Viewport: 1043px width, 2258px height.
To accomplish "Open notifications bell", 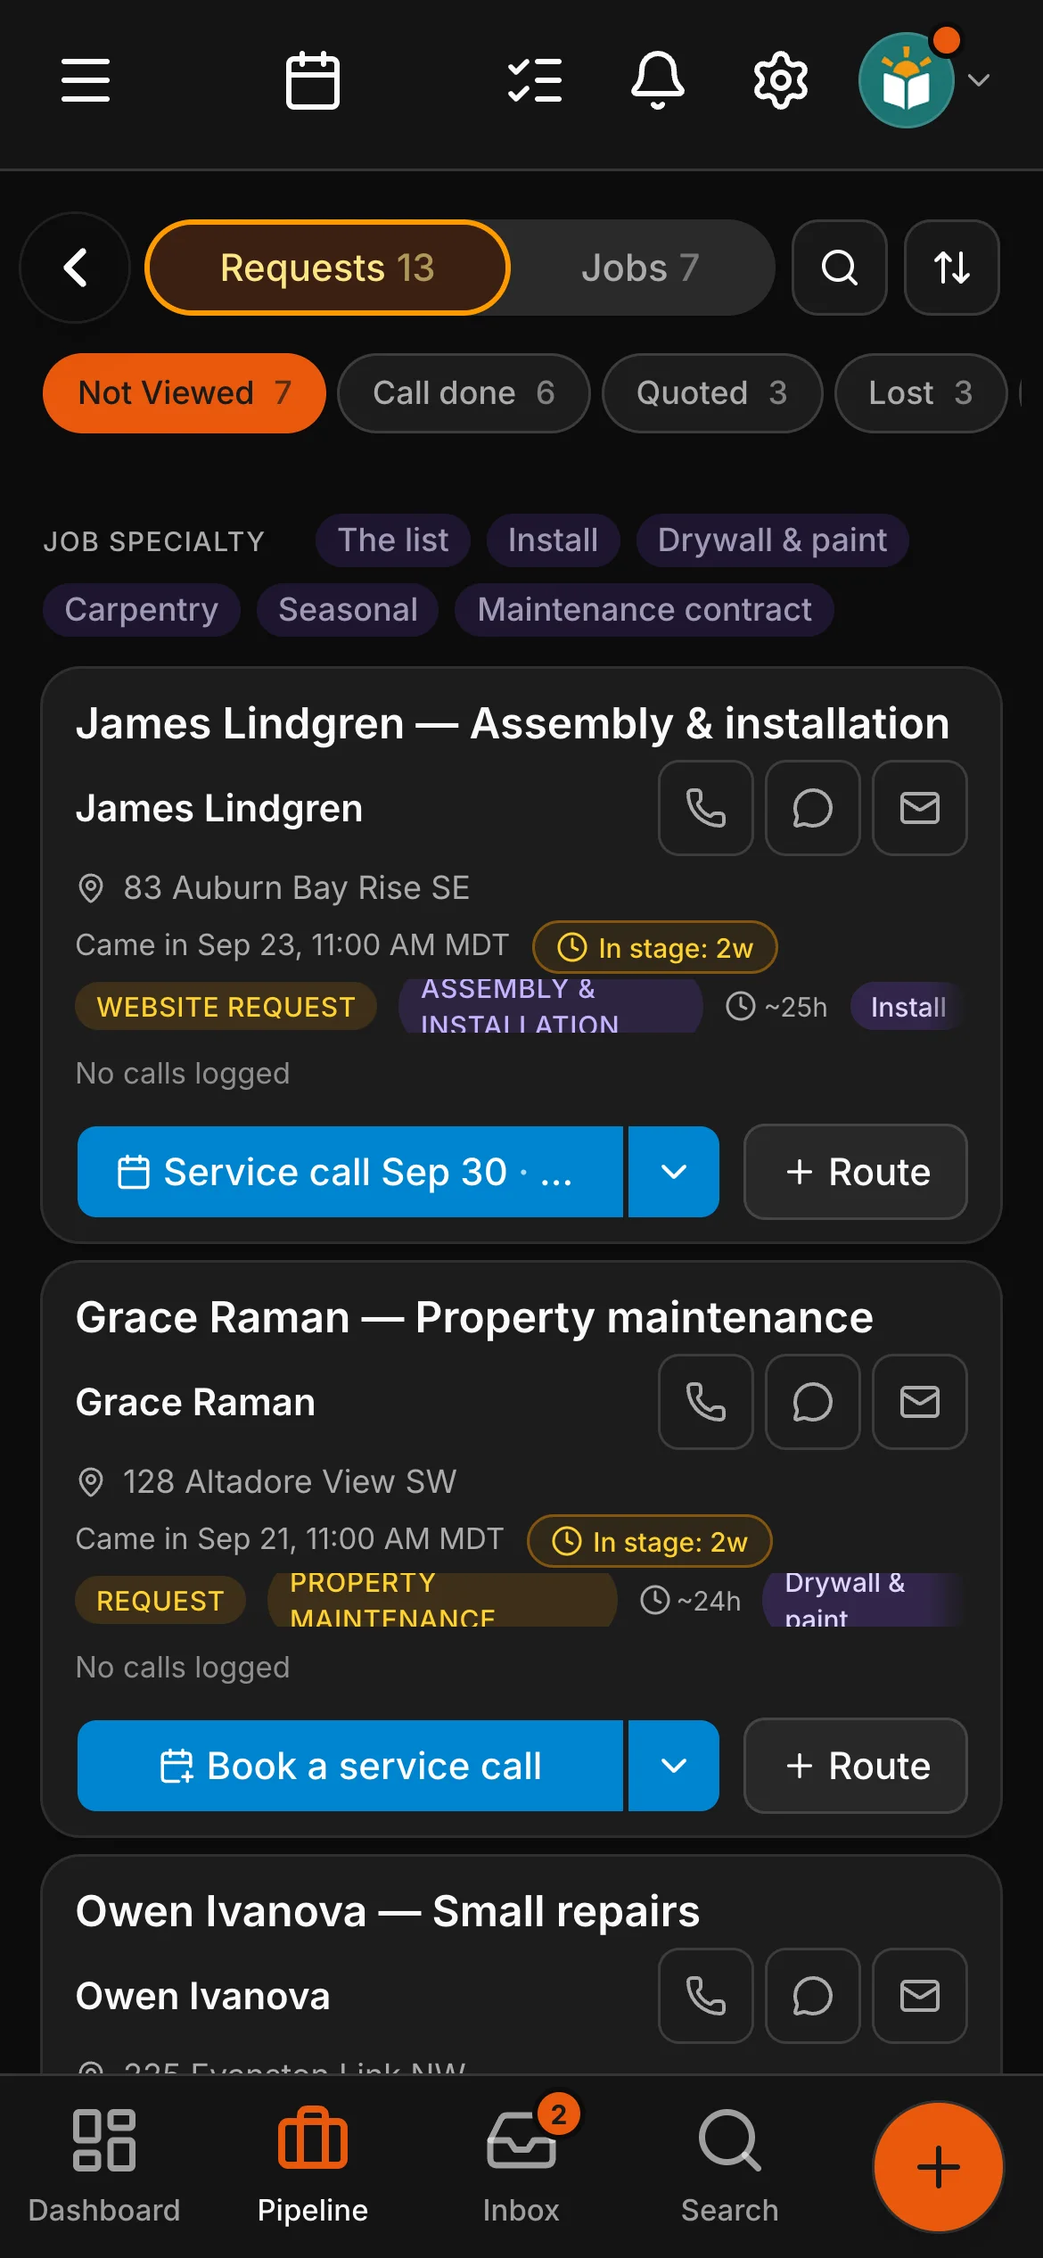I will 658,80.
